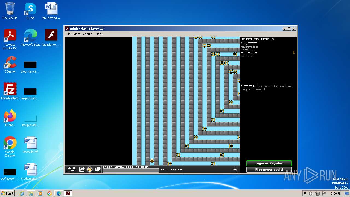The width and height of the screenshot is (350, 197).
Task: Select Flash Player taskbar button
Action: (68, 193)
